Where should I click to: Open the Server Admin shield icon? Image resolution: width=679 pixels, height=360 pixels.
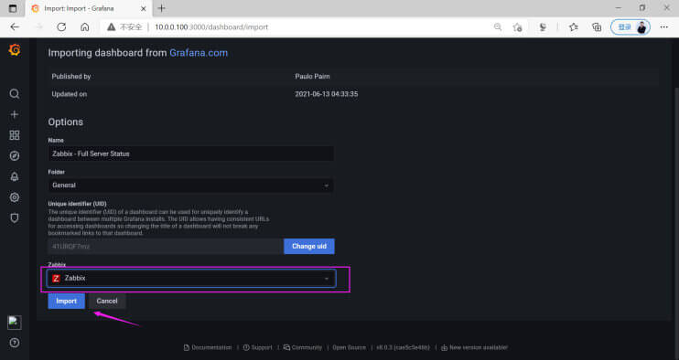pyautogui.click(x=15, y=218)
